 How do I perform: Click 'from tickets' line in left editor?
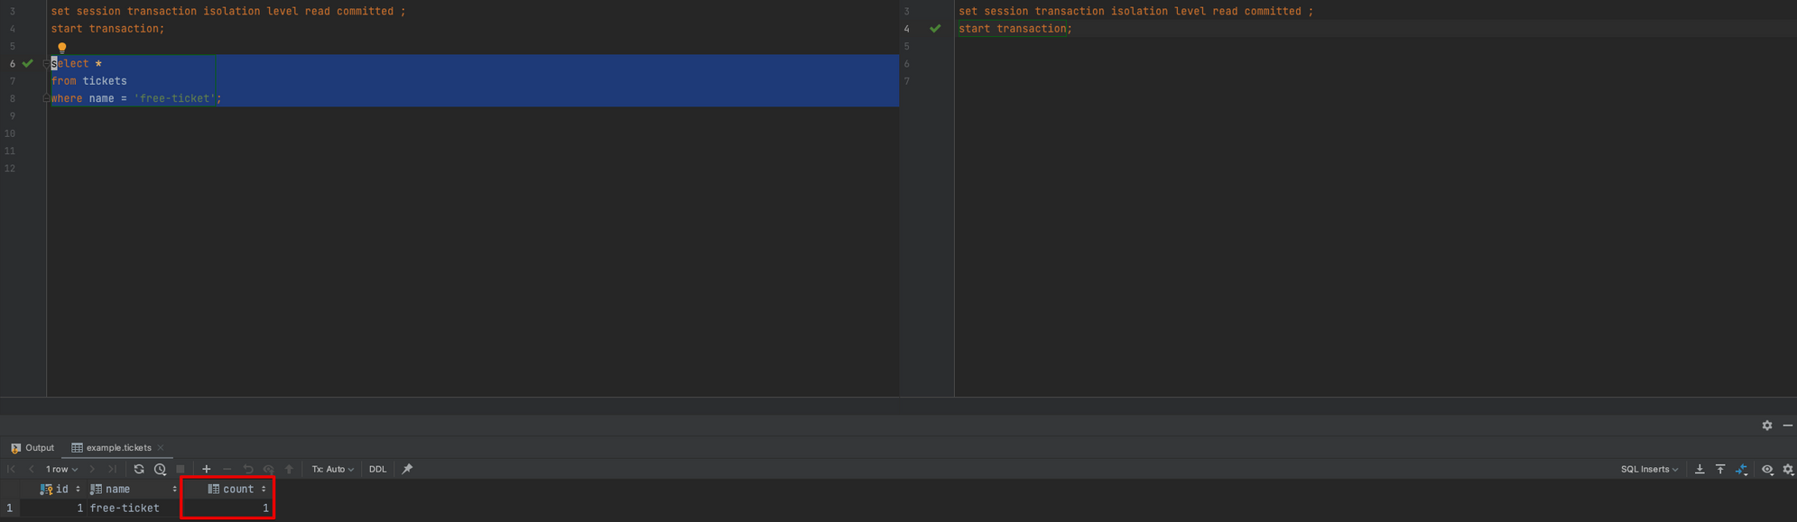(88, 81)
